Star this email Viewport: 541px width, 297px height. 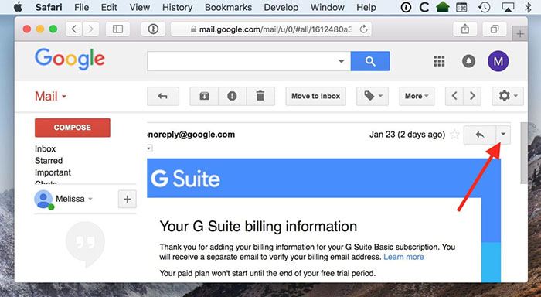coord(454,135)
